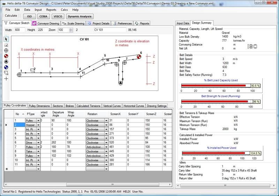279x196 pixels.
Task: Click the sketch Height input field
Action: (x=42, y=30)
